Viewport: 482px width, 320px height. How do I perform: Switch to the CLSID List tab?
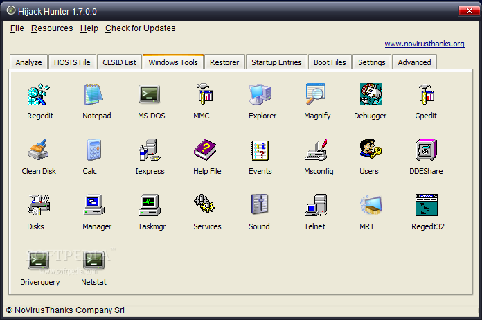[119, 62]
